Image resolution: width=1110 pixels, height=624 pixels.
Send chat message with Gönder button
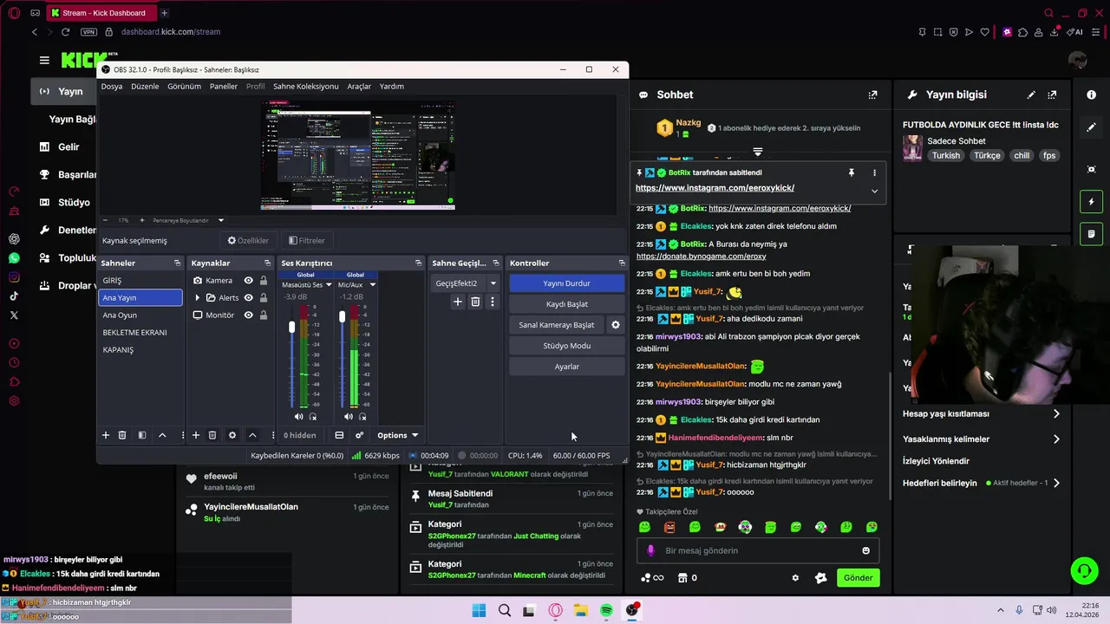coord(858,578)
